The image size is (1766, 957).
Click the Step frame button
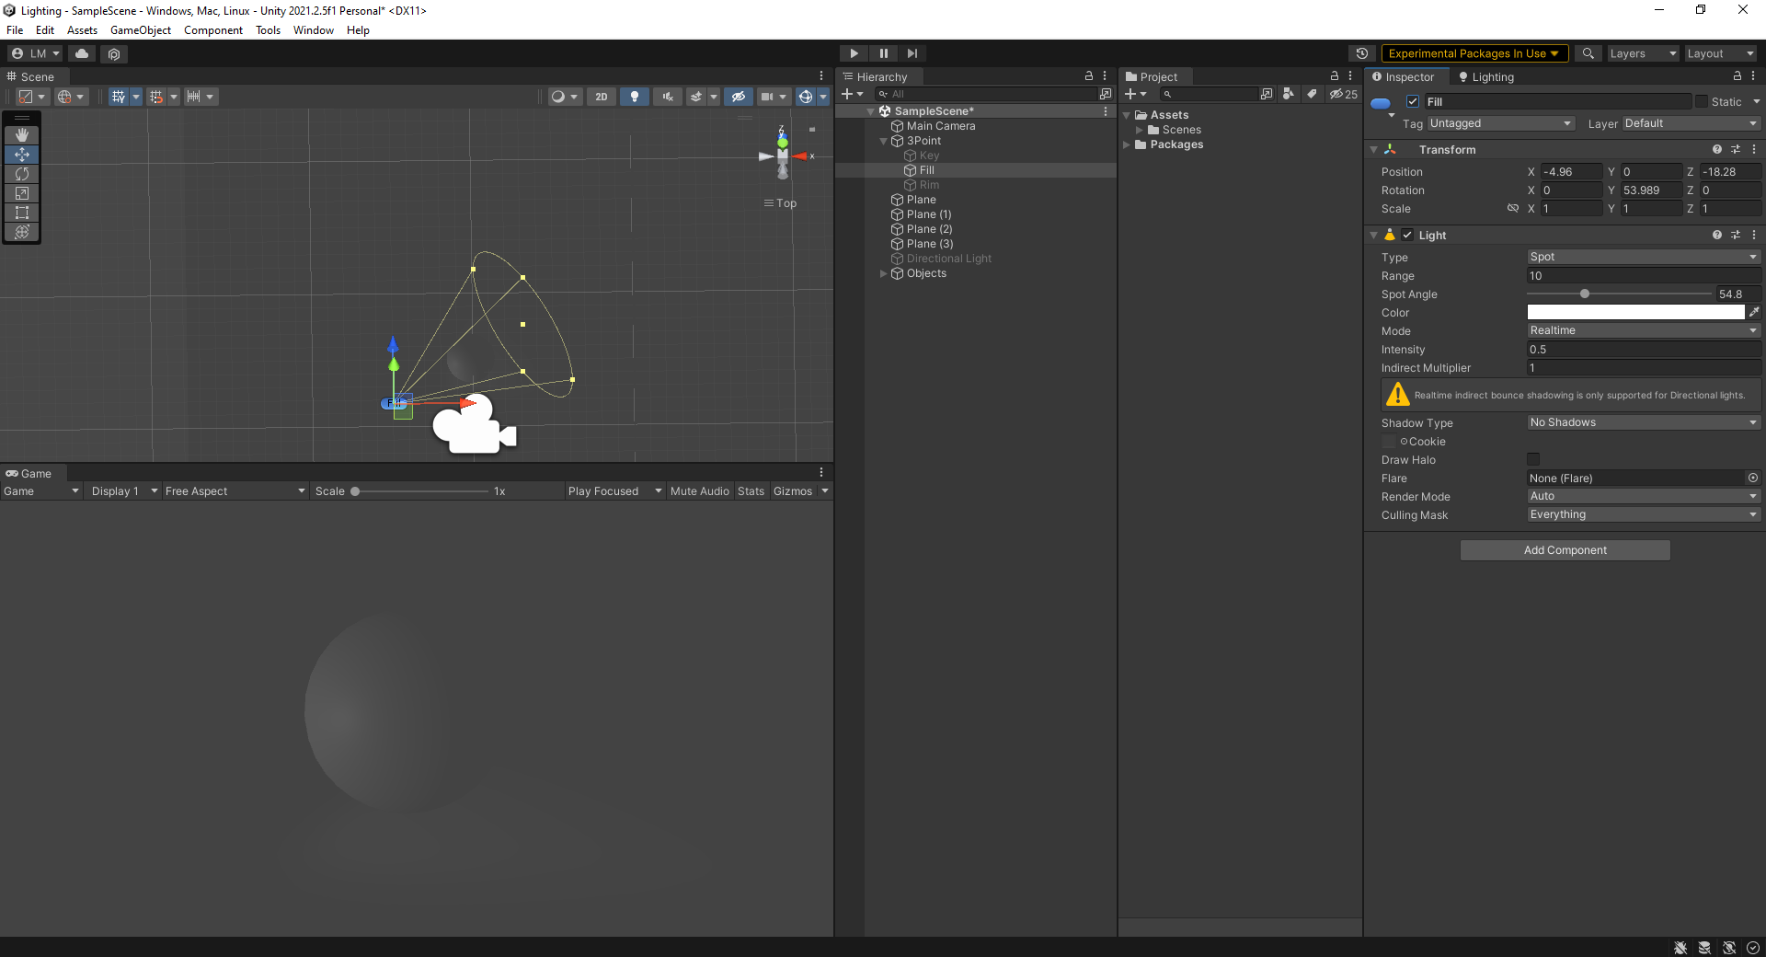coord(912,53)
